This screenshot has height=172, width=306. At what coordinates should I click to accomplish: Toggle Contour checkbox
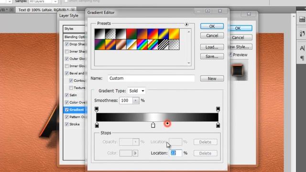click(x=71, y=81)
